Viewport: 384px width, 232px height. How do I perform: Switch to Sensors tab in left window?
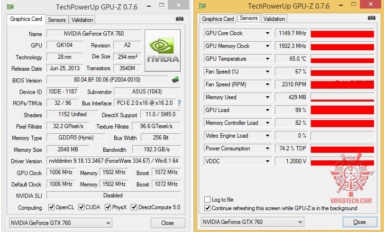[56, 20]
